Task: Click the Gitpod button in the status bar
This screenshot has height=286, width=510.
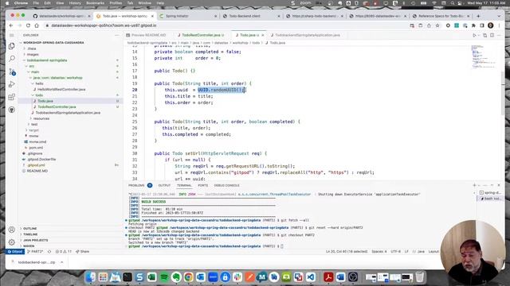Action: [x=14, y=252]
